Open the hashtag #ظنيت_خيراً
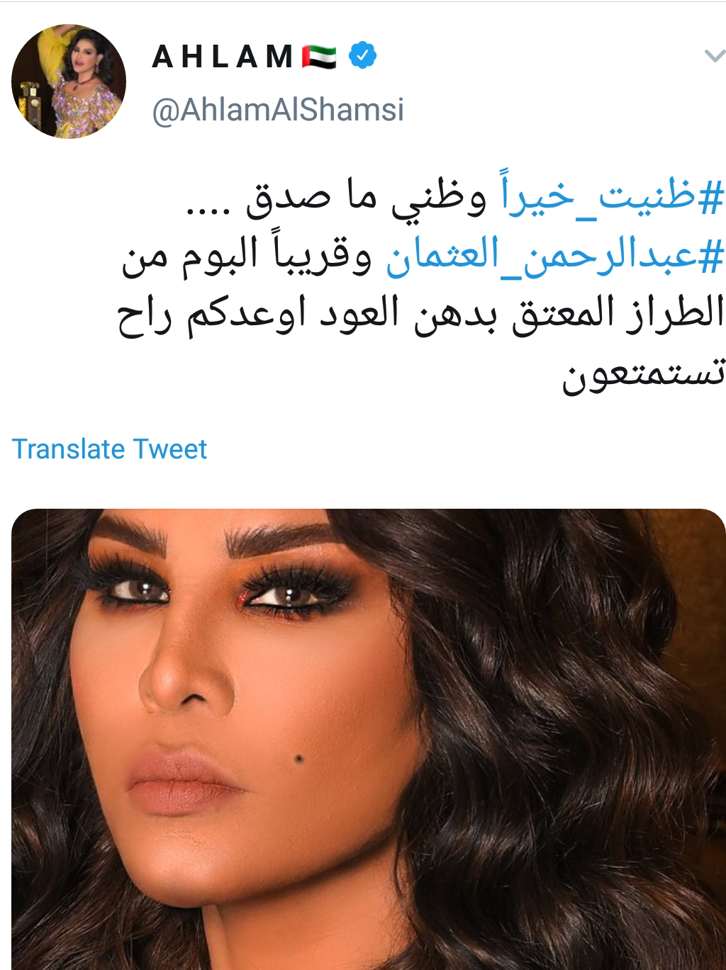This screenshot has width=726, height=970. point(612,195)
